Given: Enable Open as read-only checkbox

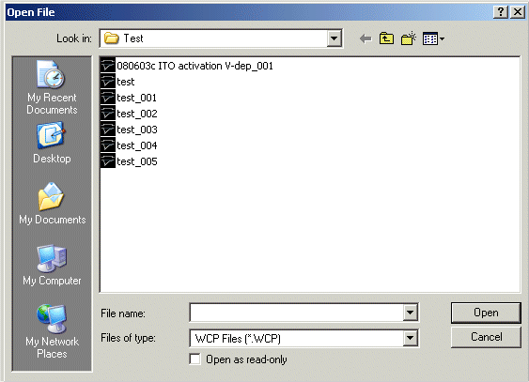Looking at the screenshot, I should coord(195,359).
